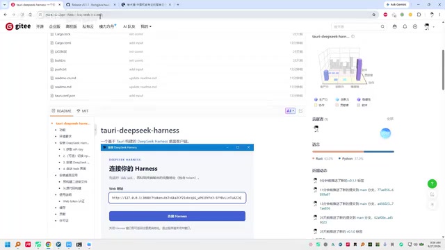Open the 高校版 menu item

click(x=71, y=26)
